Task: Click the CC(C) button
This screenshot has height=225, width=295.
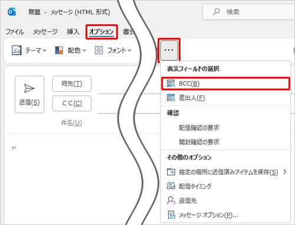Action: click(72, 103)
